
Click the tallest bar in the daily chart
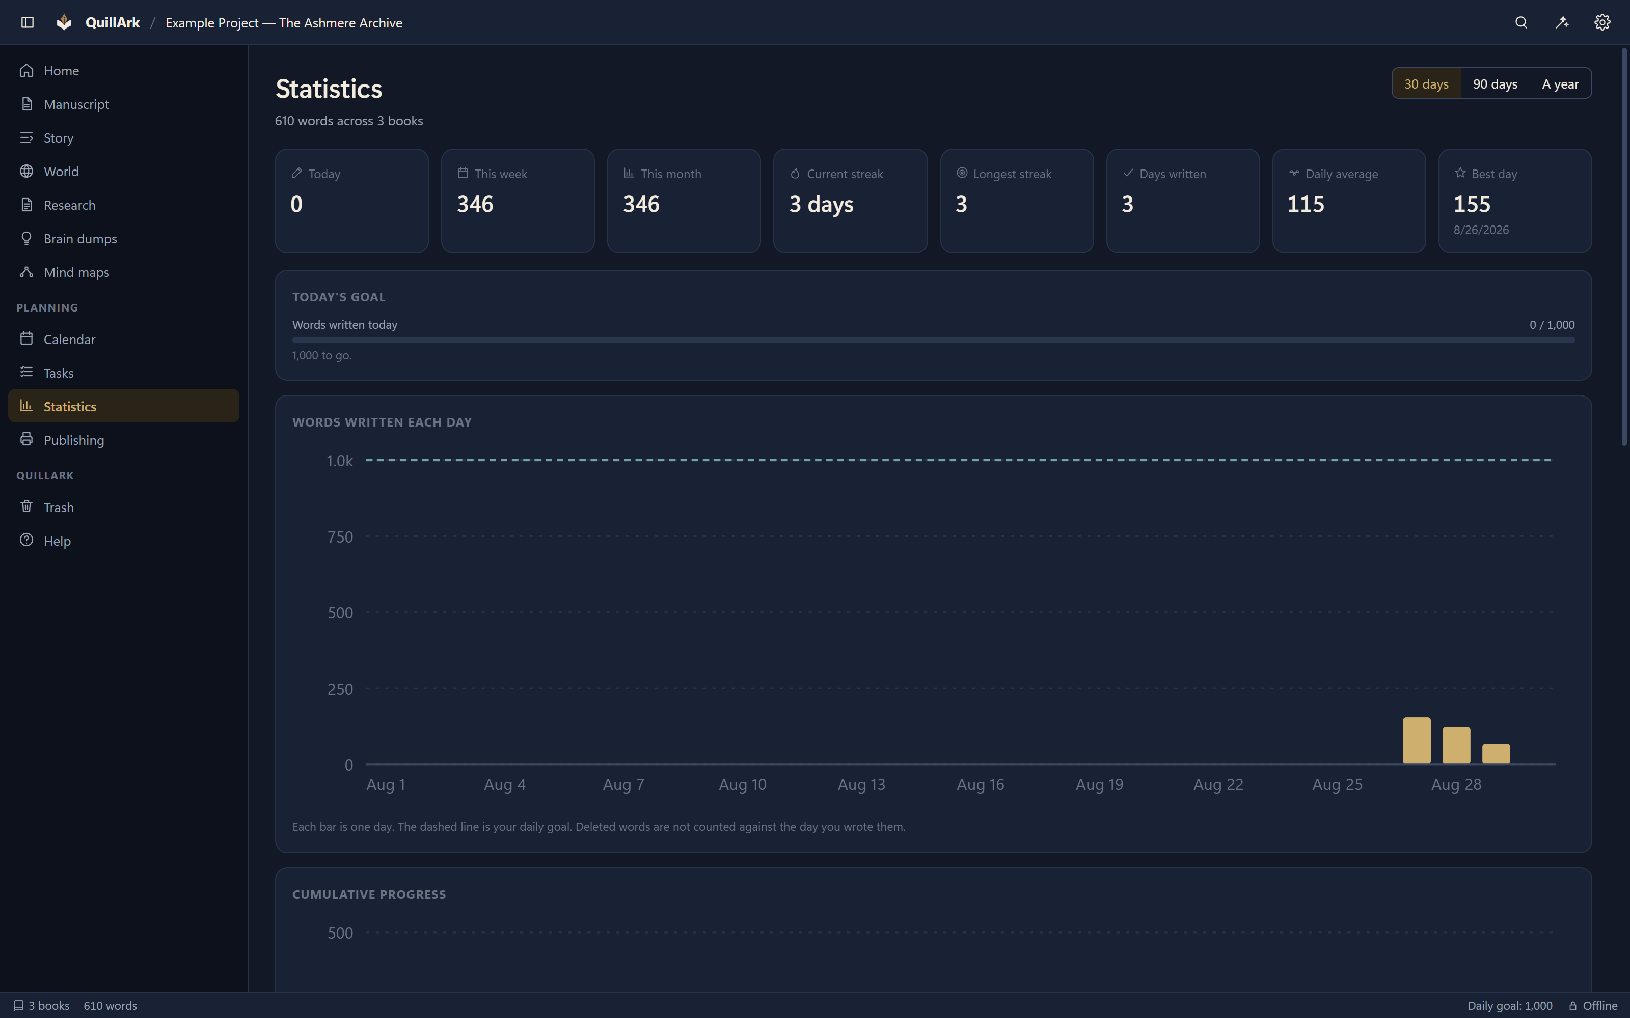[1417, 740]
